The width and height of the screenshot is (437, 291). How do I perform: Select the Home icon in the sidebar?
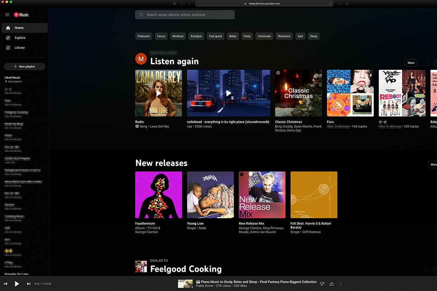tap(7, 28)
